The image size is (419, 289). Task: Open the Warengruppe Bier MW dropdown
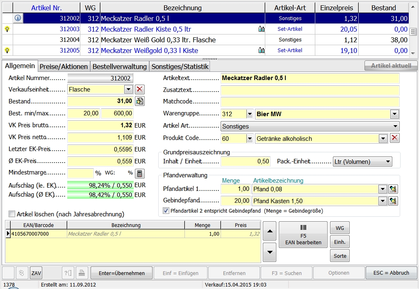394,114
